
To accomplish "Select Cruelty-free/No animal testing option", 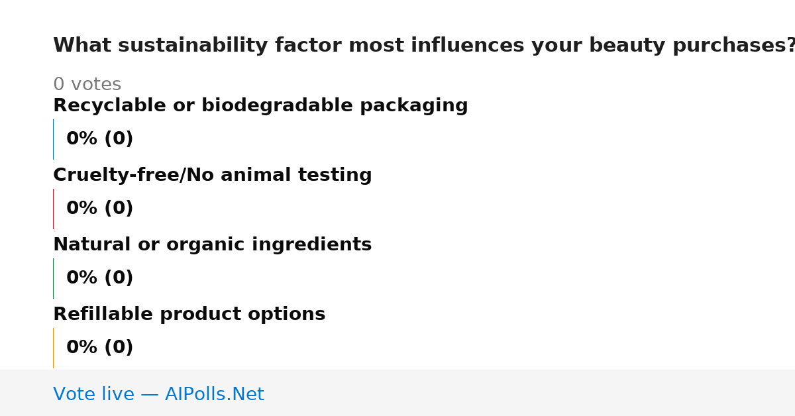I will pyautogui.click(x=213, y=176).
